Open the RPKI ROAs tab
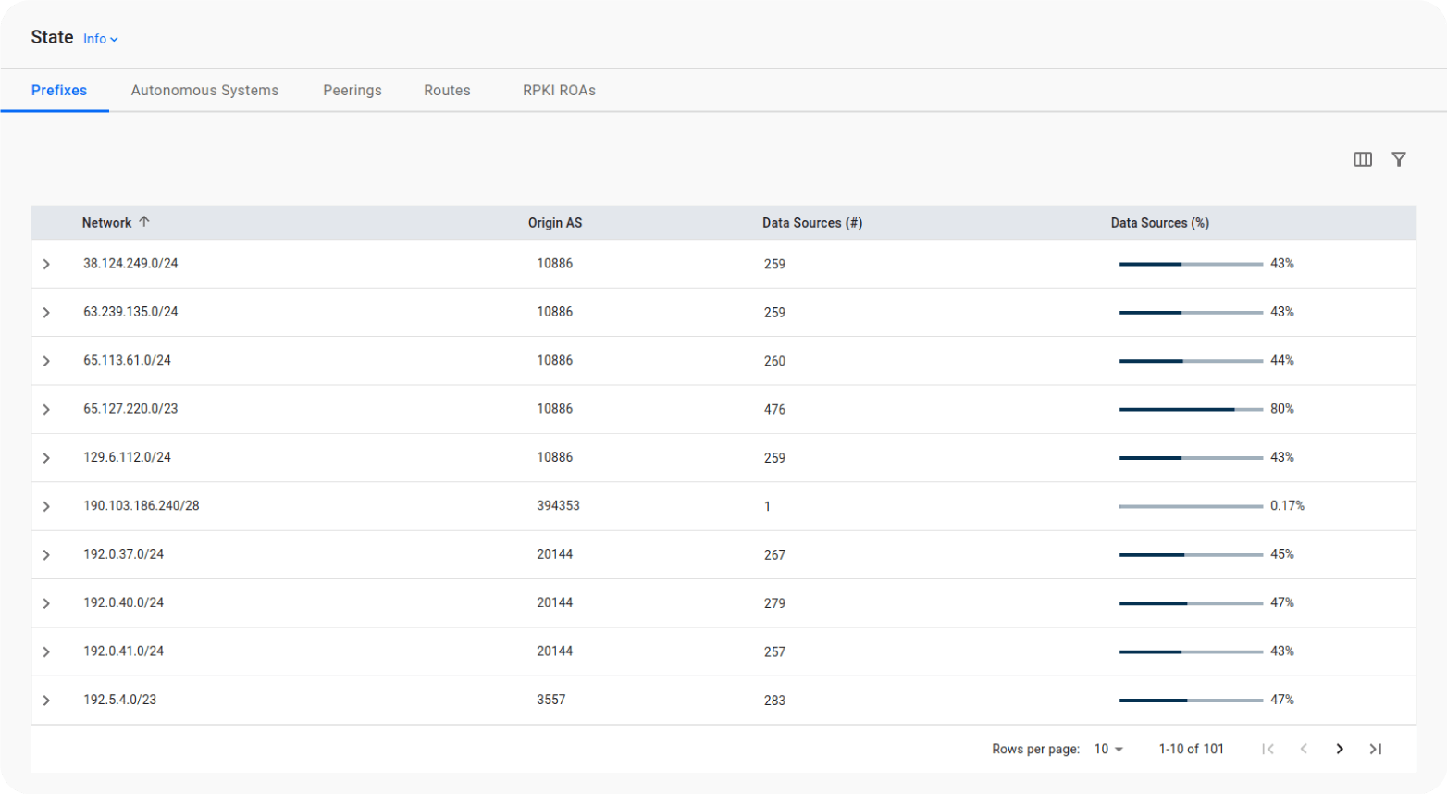 (x=559, y=91)
